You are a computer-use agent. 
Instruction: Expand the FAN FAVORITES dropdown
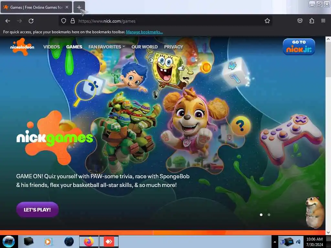pyautogui.click(x=107, y=47)
